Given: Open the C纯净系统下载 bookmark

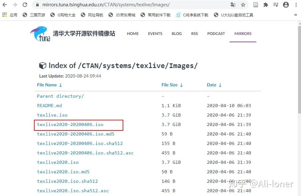Looking at the screenshot, I should click(192, 15).
